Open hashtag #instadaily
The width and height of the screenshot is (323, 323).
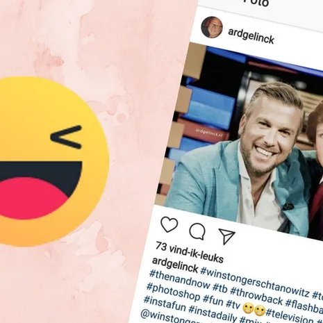213,313
